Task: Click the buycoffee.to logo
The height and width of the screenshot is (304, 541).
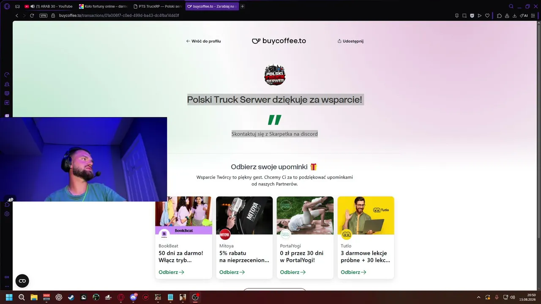Action: click(x=279, y=41)
